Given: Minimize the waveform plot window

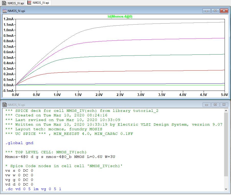Looking at the screenshot, I should pos(207,11).
